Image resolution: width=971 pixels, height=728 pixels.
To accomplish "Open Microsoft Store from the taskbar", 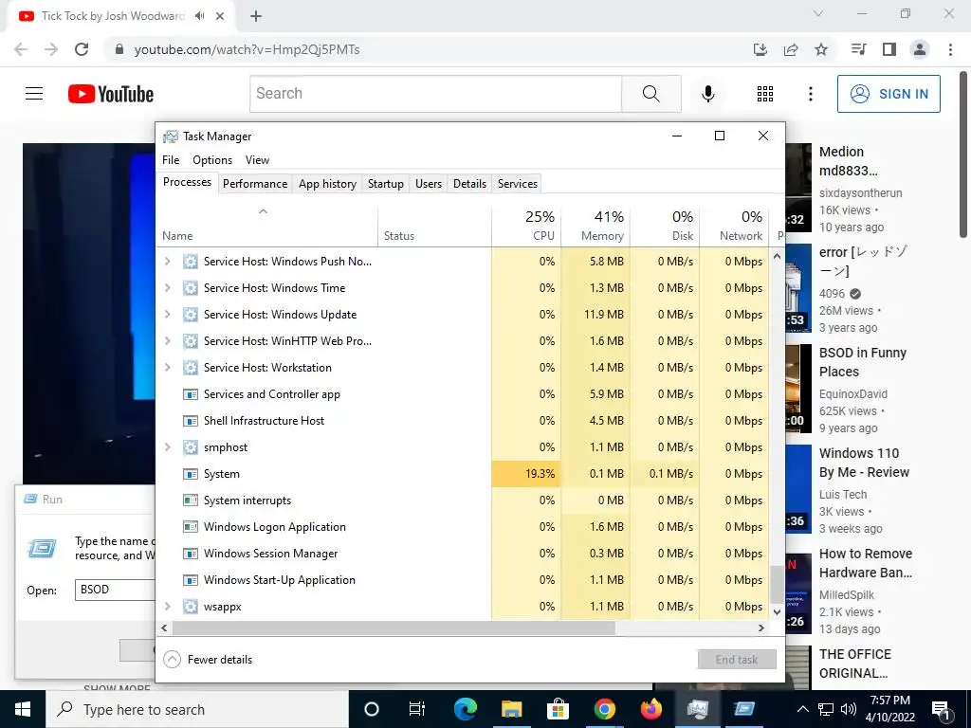I will [x=558, y=709].
